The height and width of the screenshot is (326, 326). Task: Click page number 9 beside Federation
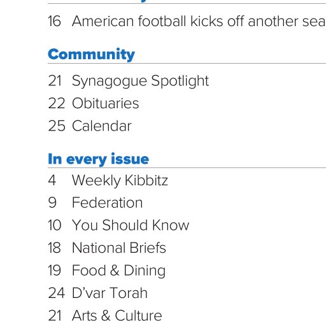pyautogui.click(x=52, y=202)
